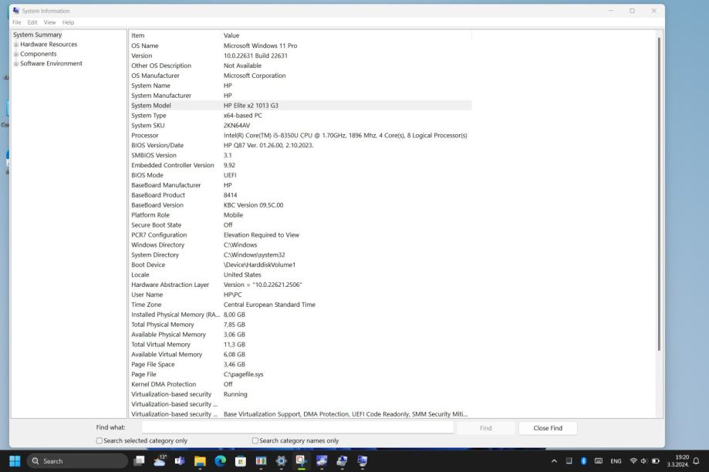709x472 pixels.
Task: Launch Microsoft Edge from the taskbar
Action: coord(220,461)
